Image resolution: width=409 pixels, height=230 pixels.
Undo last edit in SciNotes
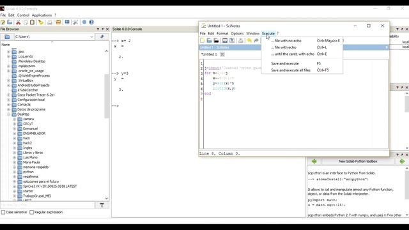pos(249,40)
